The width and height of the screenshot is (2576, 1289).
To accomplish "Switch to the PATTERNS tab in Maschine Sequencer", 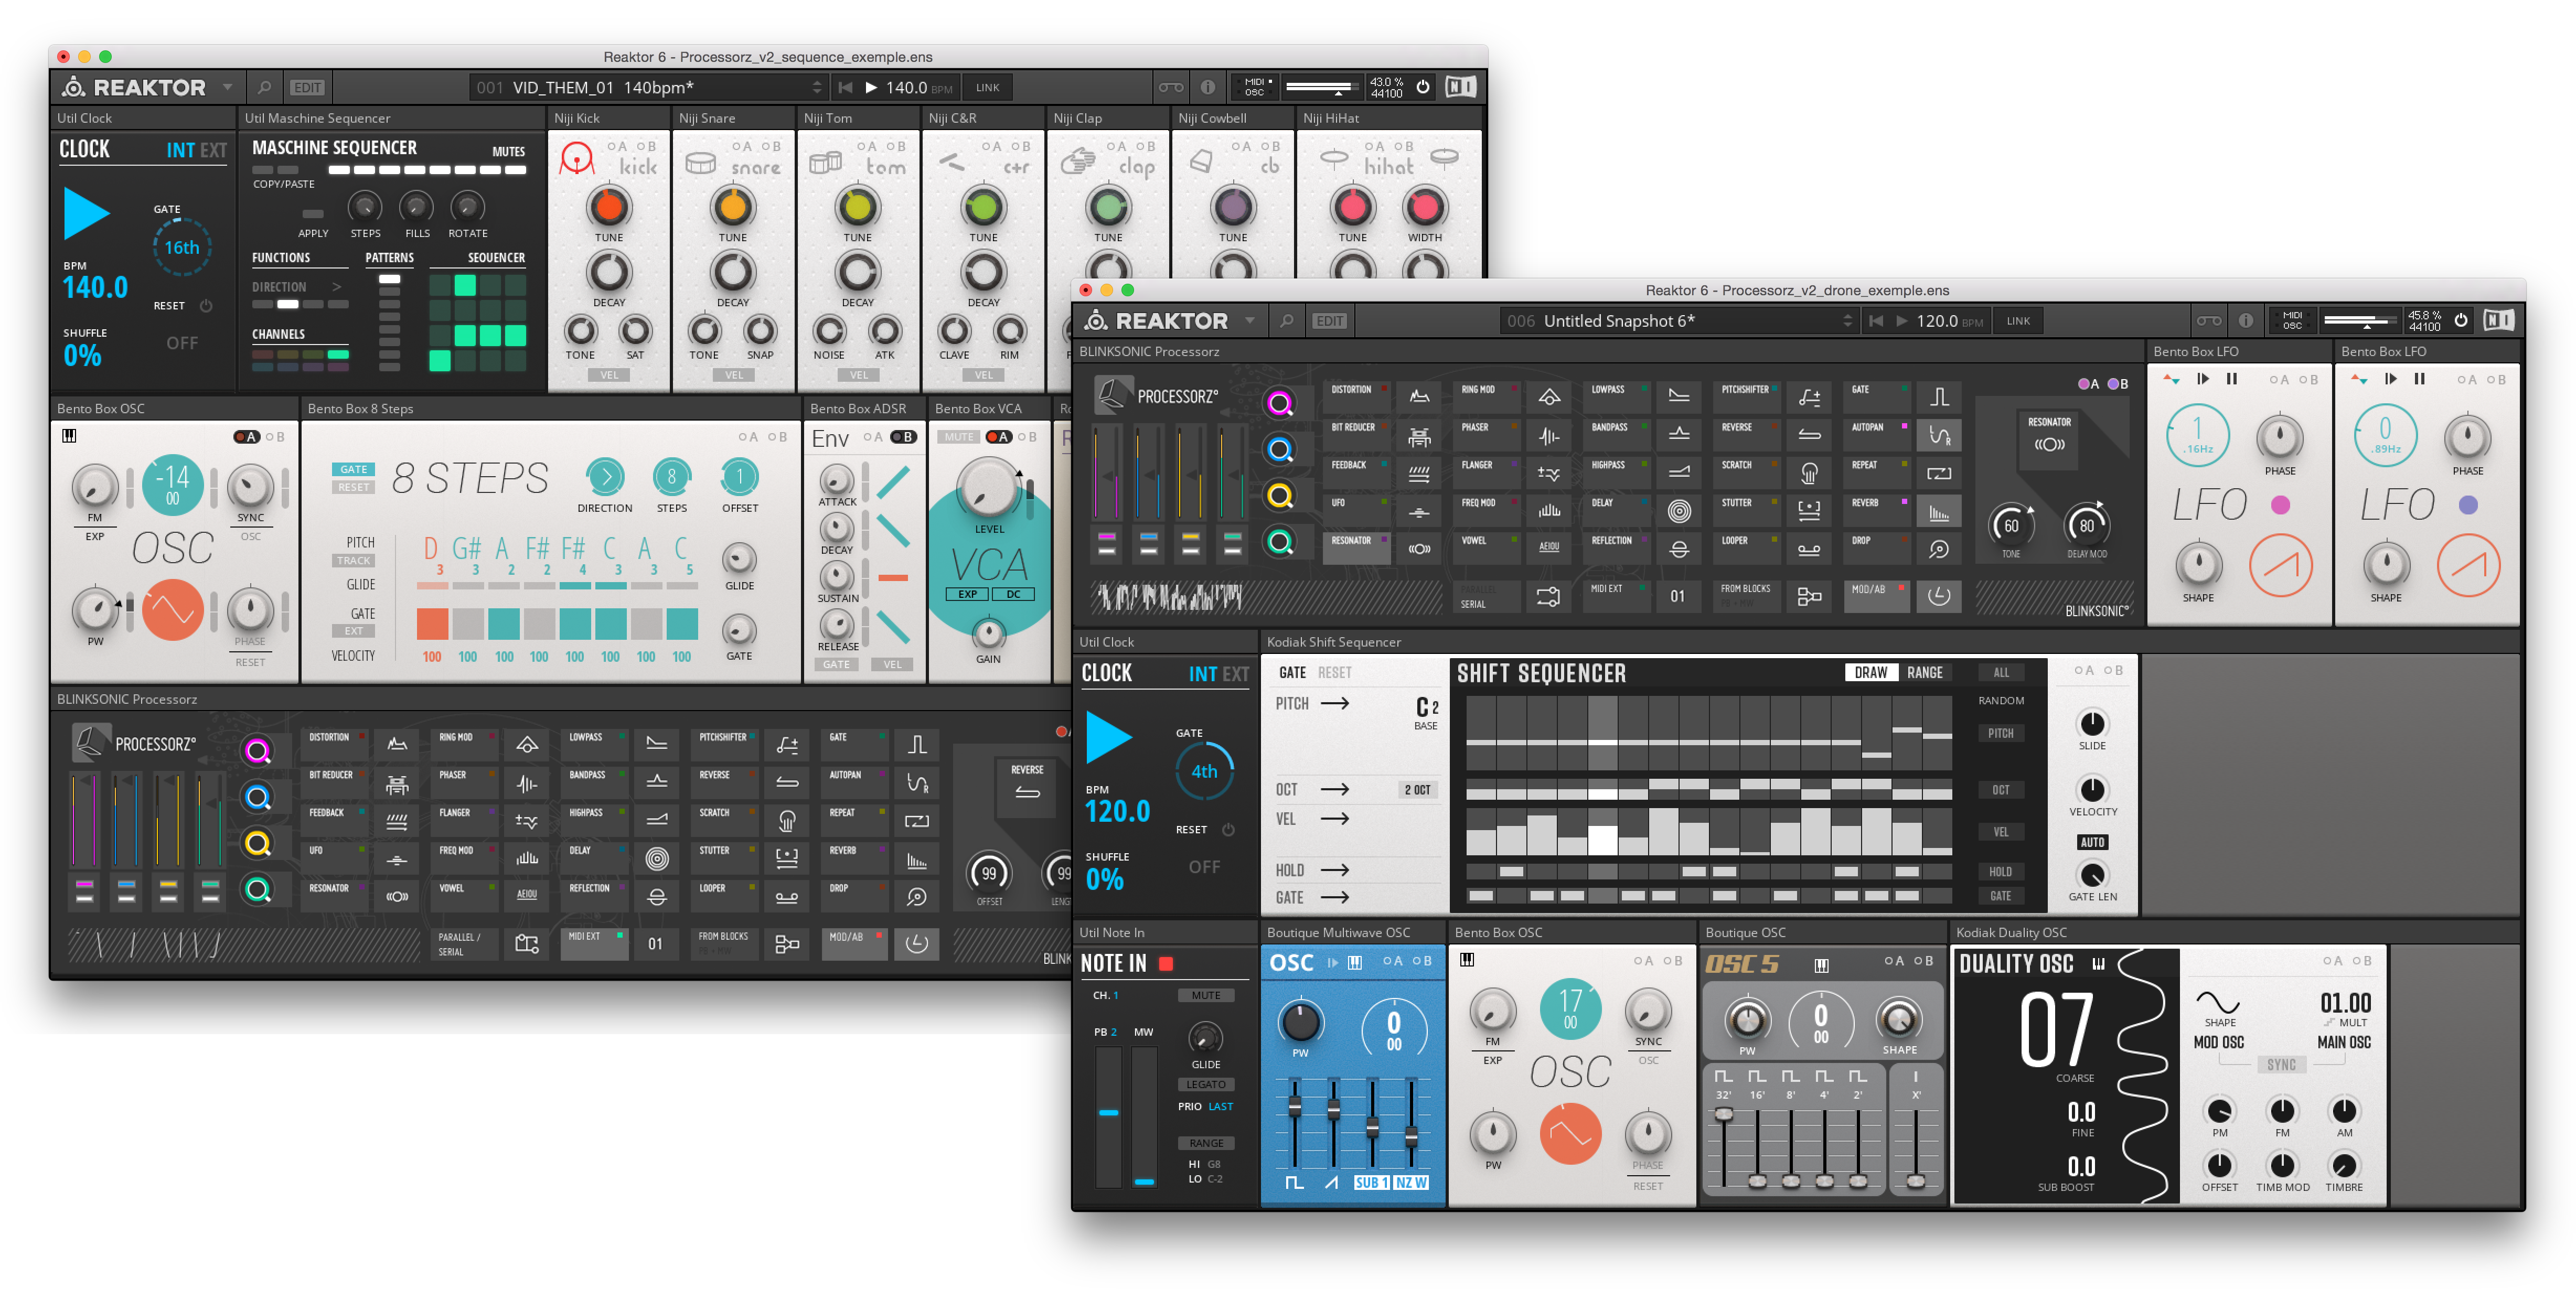I will pyautogui.click(x=390, y=258).
